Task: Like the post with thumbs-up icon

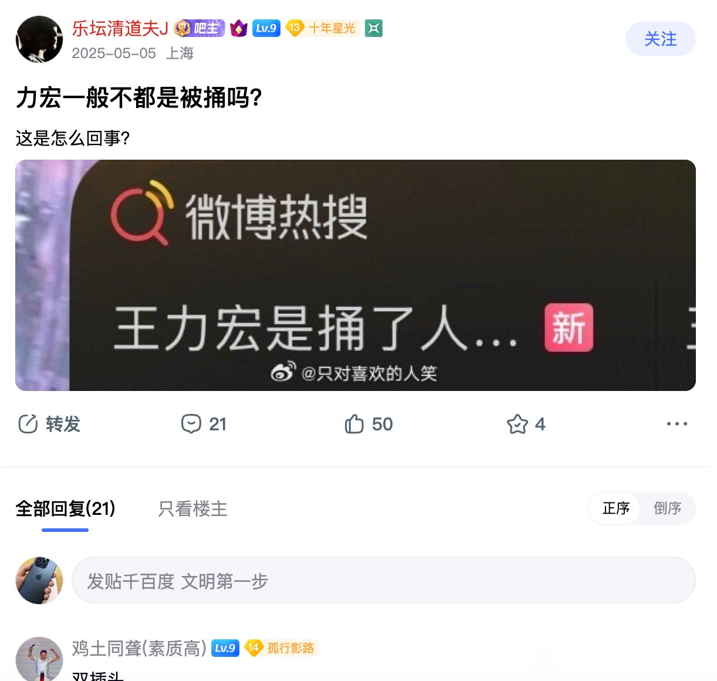Action: (x=354, y=424)
